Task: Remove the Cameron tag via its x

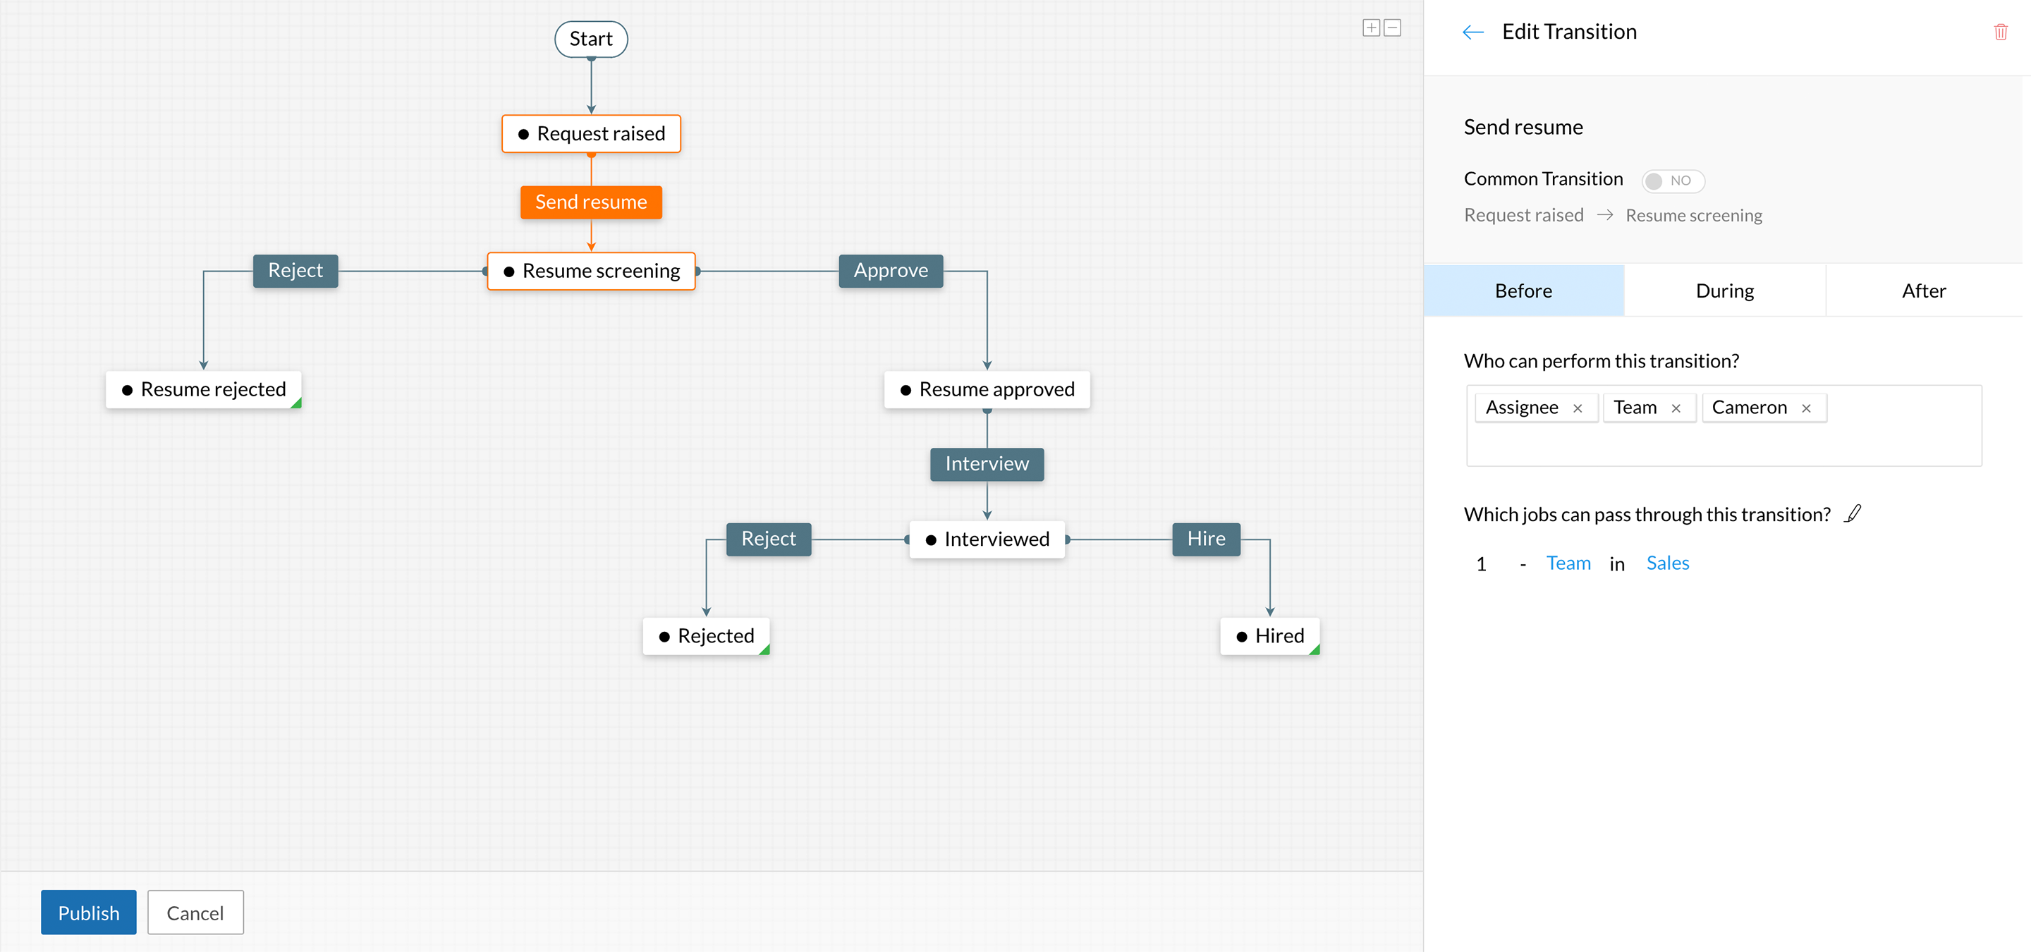Action: tap(1805, 408)
